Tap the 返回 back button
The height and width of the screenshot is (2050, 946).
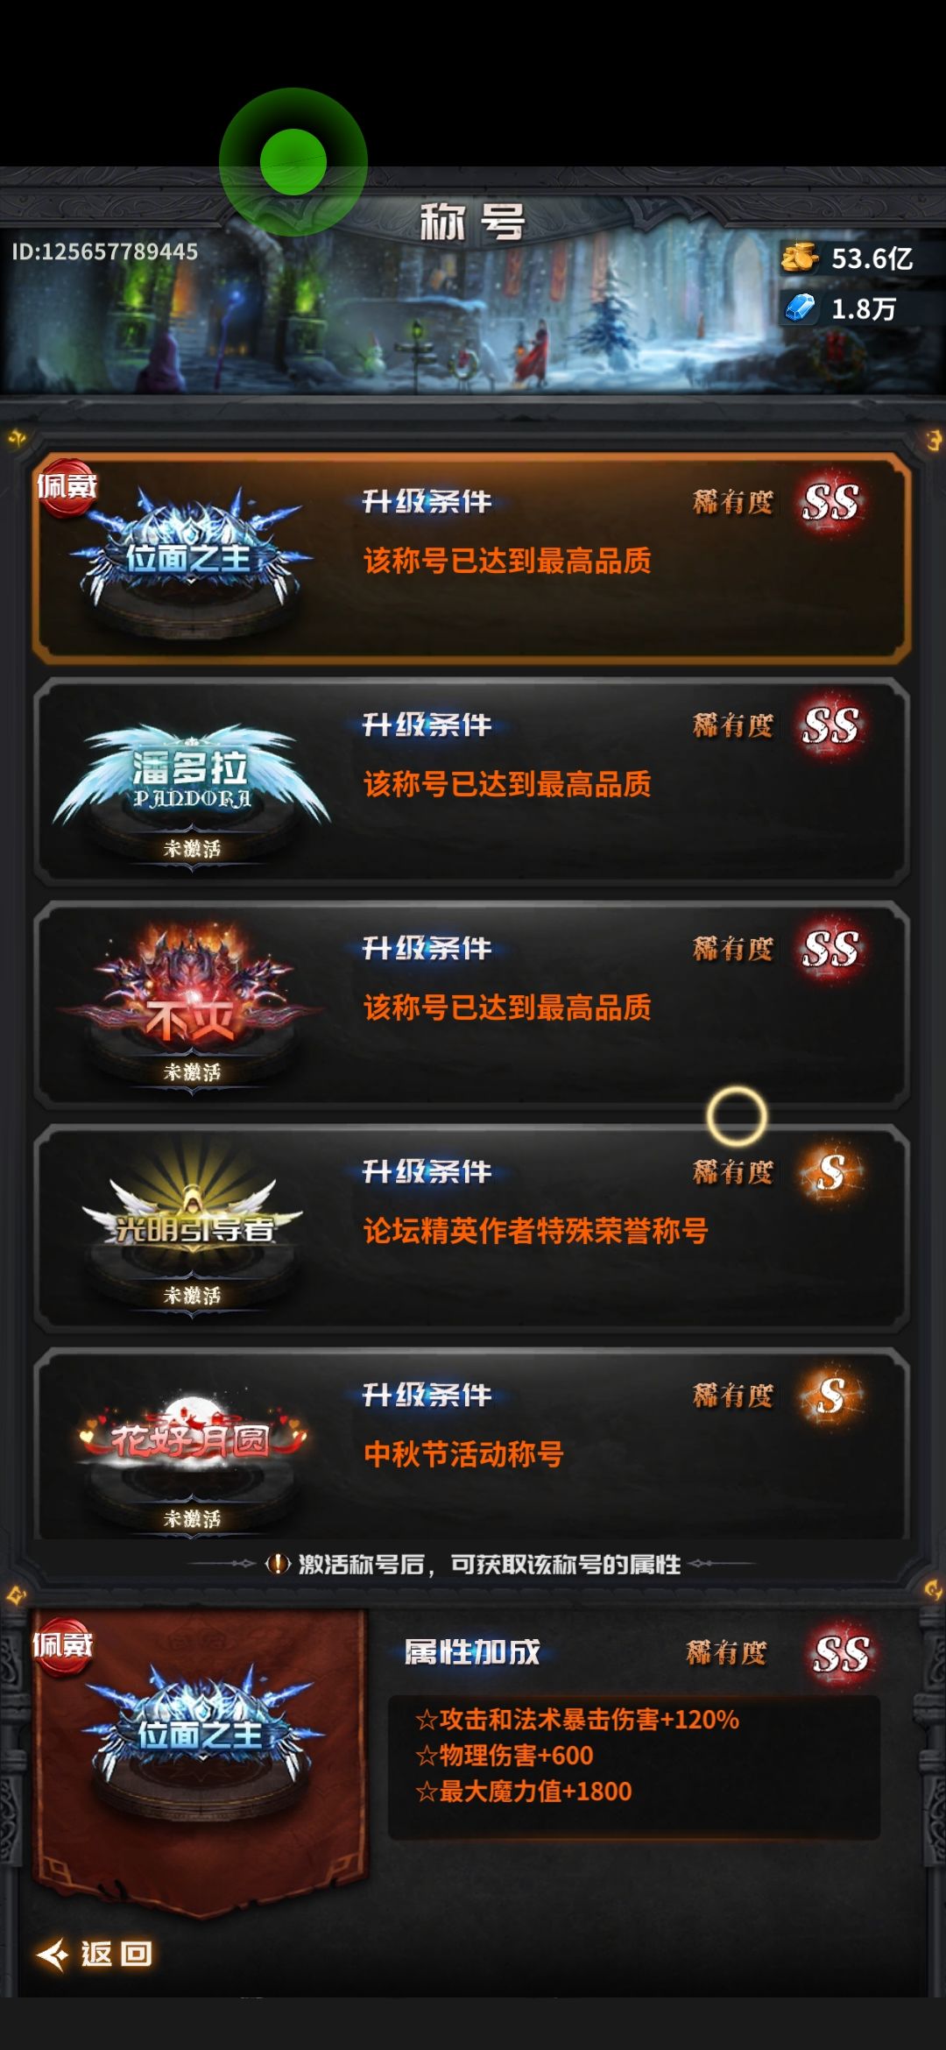[95, 1954]
